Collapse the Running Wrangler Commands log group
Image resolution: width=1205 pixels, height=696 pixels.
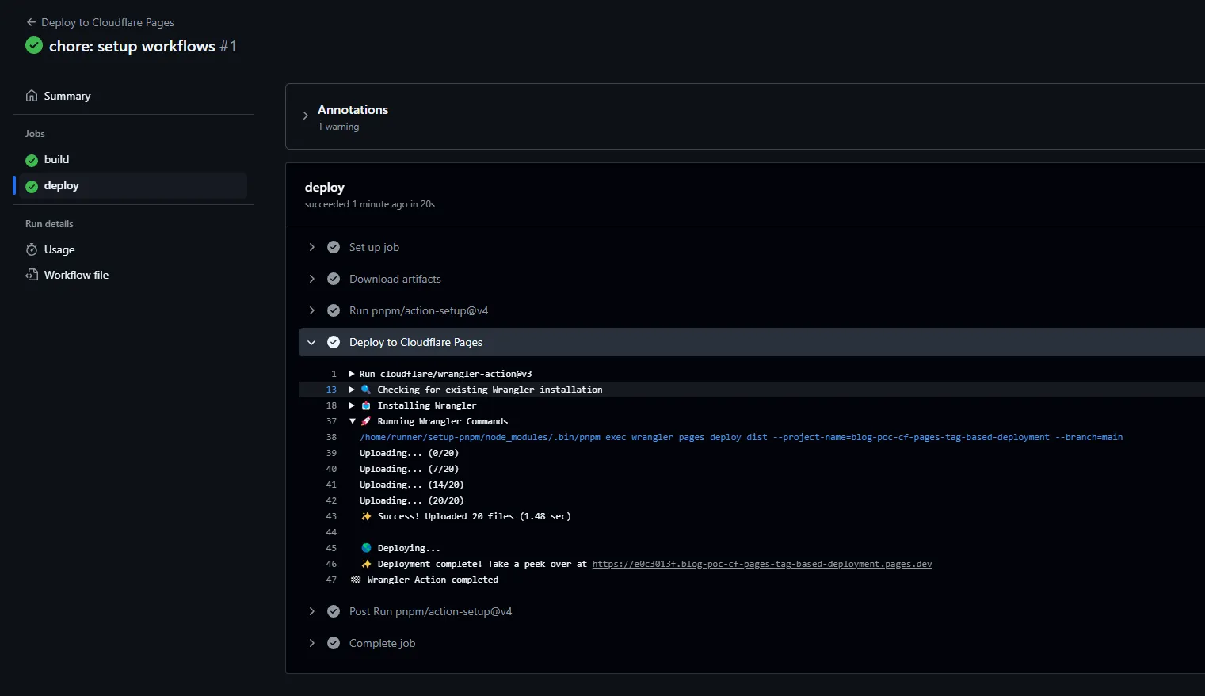[x=353, y=421]
